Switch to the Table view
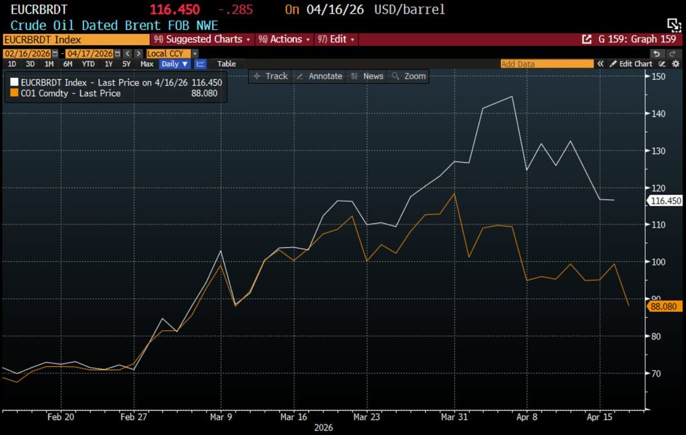The image size is (686, 435). [226, 64]
